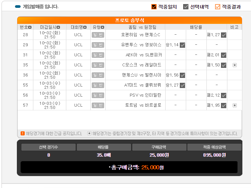Click the star icon in the bottom legend
Viewport: 251px width, 188px height.
click(89, 133)
